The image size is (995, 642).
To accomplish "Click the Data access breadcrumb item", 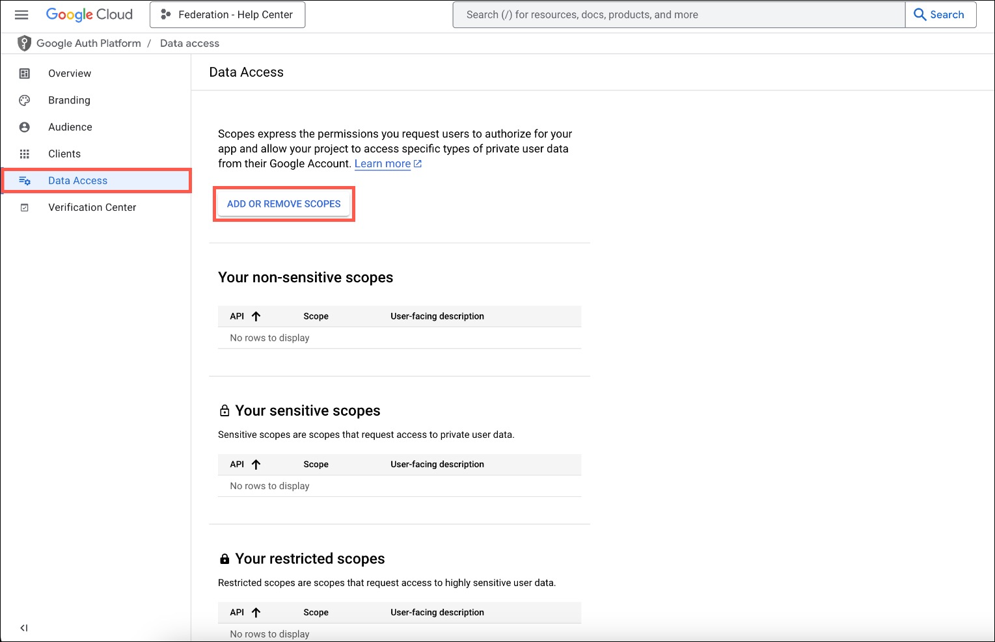I will [189, 43].
